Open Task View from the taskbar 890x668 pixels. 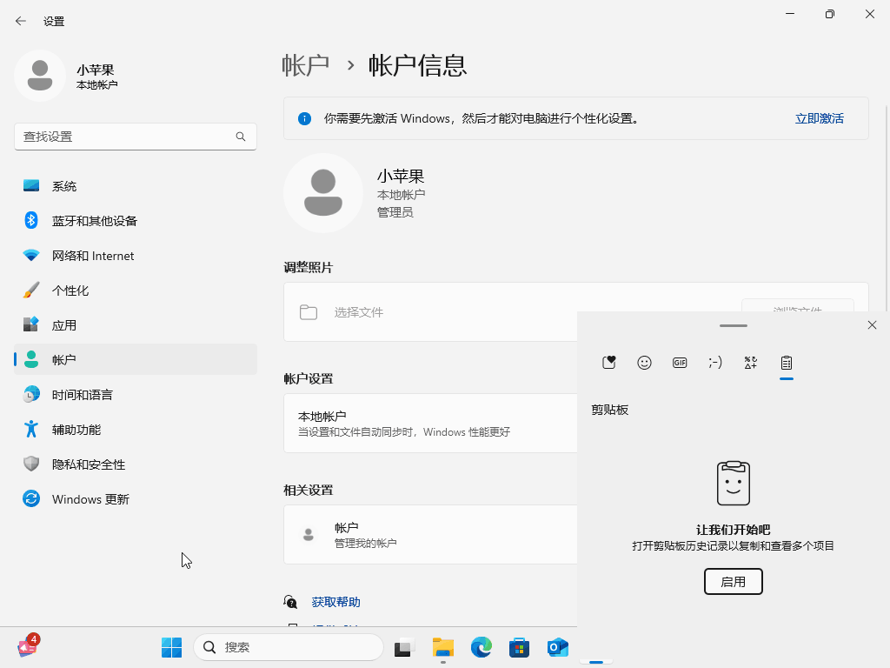coord(405,647)
